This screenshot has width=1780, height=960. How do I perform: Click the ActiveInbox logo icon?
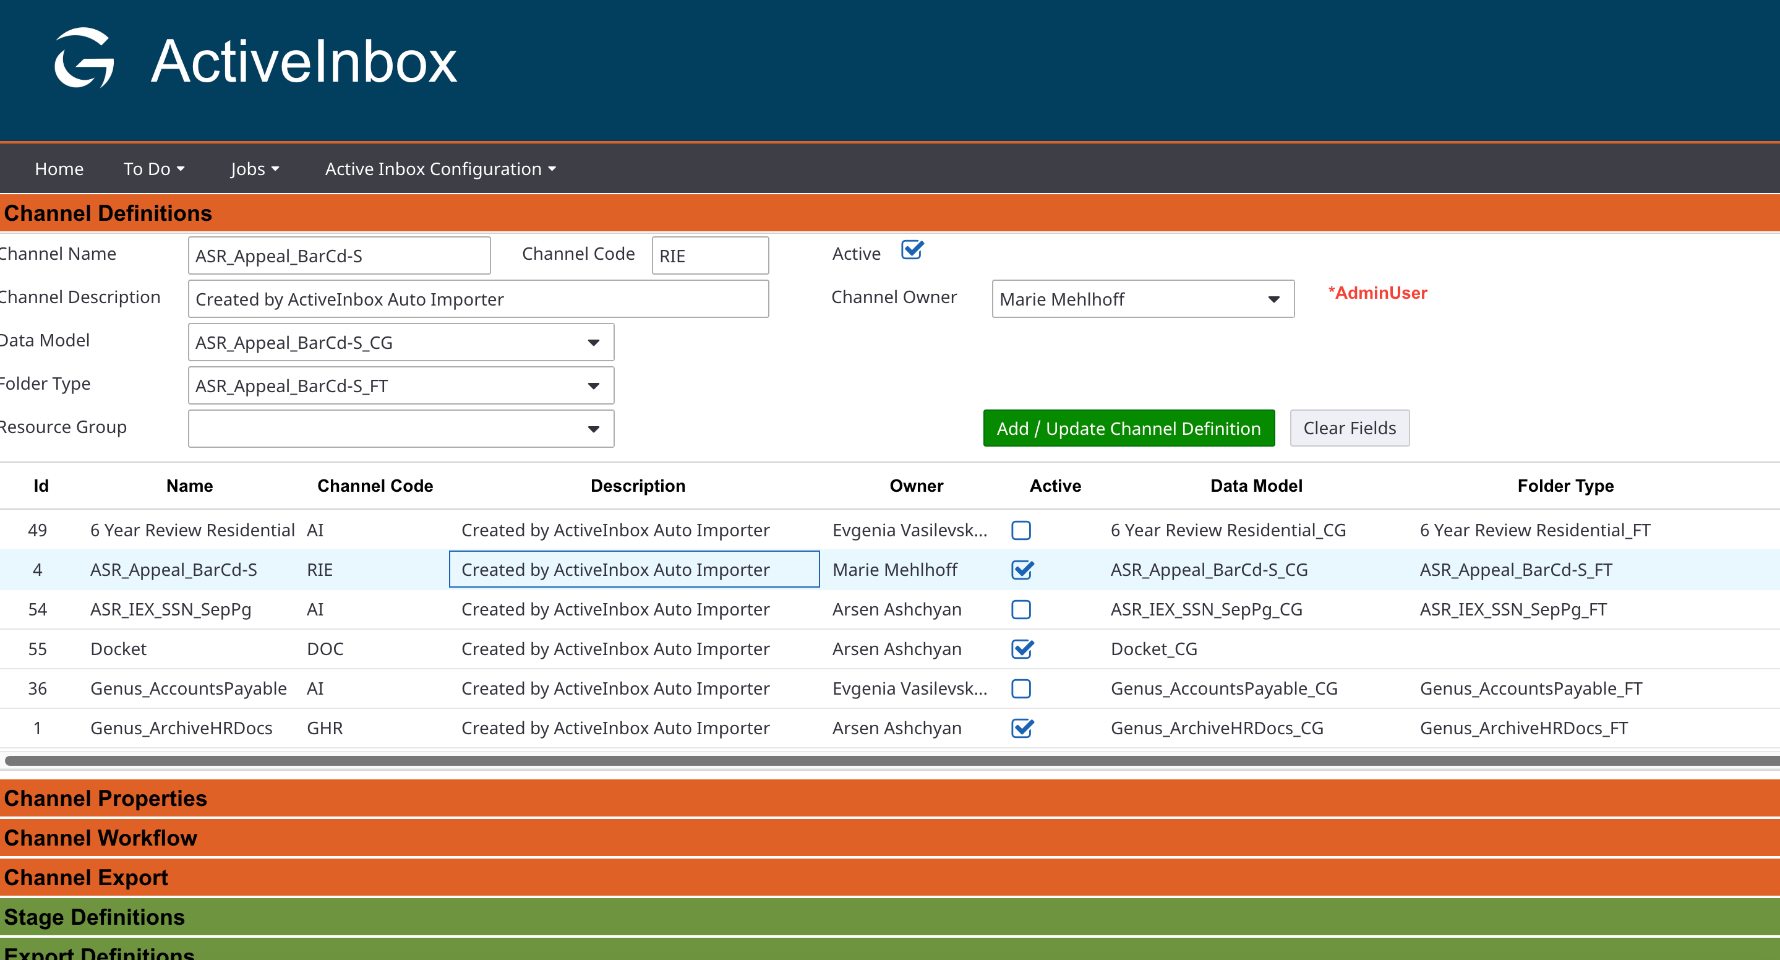[x=84, y=58]
